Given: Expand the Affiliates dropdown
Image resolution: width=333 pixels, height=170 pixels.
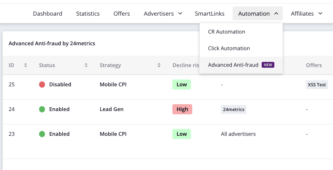Looking at the screenshot, I should click(320, 14).
